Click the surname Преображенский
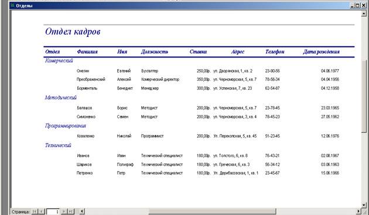Image resolution: width=369 pixels, height=215 pixels. [91, 79]
